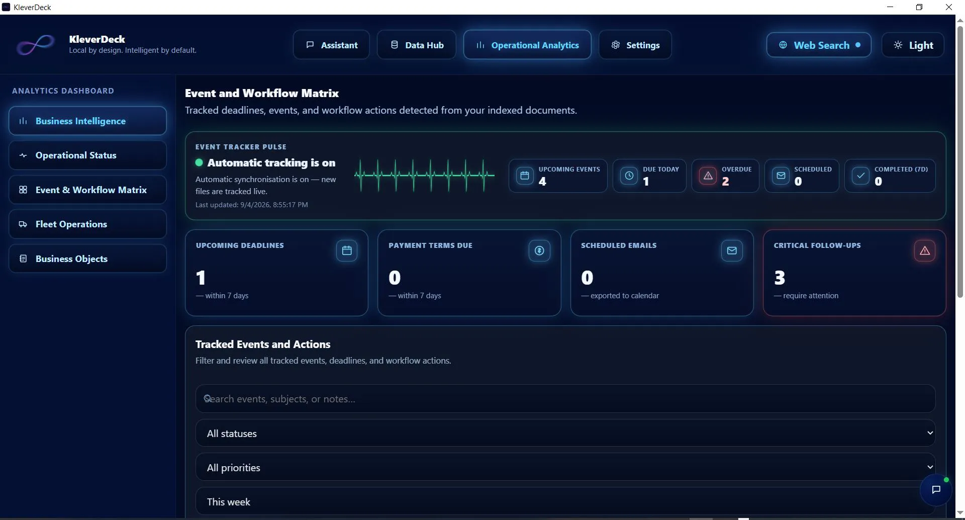The height and width of the screenshot is (520, 965).
Task: Click the vertical scrollbar thumb
Action: [960, 161]
